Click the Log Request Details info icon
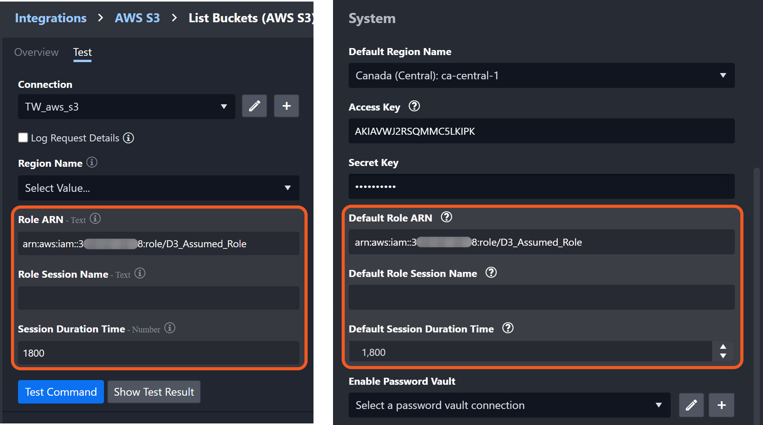This screenshot has height=425, width=763. click(128, 138)
